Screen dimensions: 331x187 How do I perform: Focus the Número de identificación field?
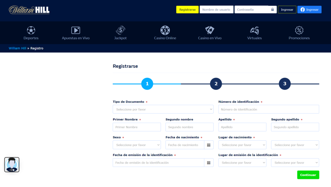coord(269,109)
